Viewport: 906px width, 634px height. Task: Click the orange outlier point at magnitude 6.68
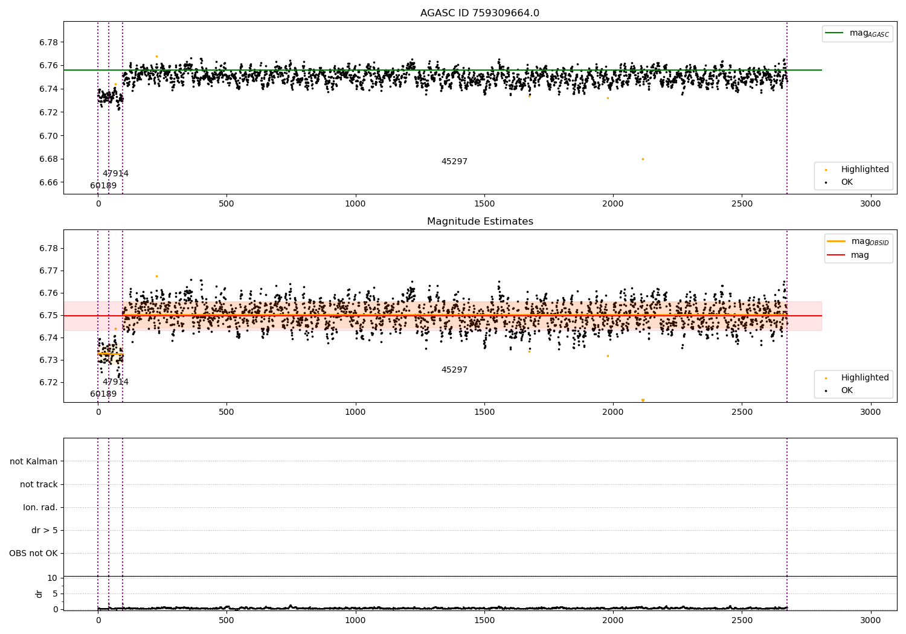pyautogui.click(x=643, y=159)
